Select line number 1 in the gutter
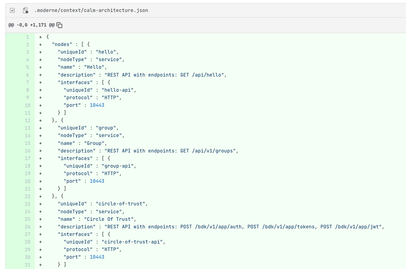The width and height of the screenshot is (406, 269). [x=27, y=37]
